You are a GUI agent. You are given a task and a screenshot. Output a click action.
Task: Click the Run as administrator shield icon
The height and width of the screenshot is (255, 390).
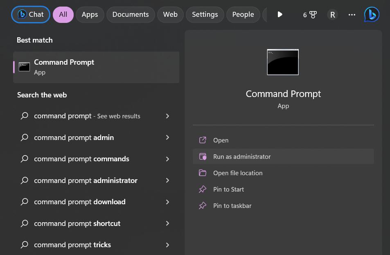[x=203, y=157]
